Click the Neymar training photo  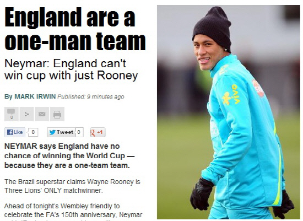click(x=229, y=112)
